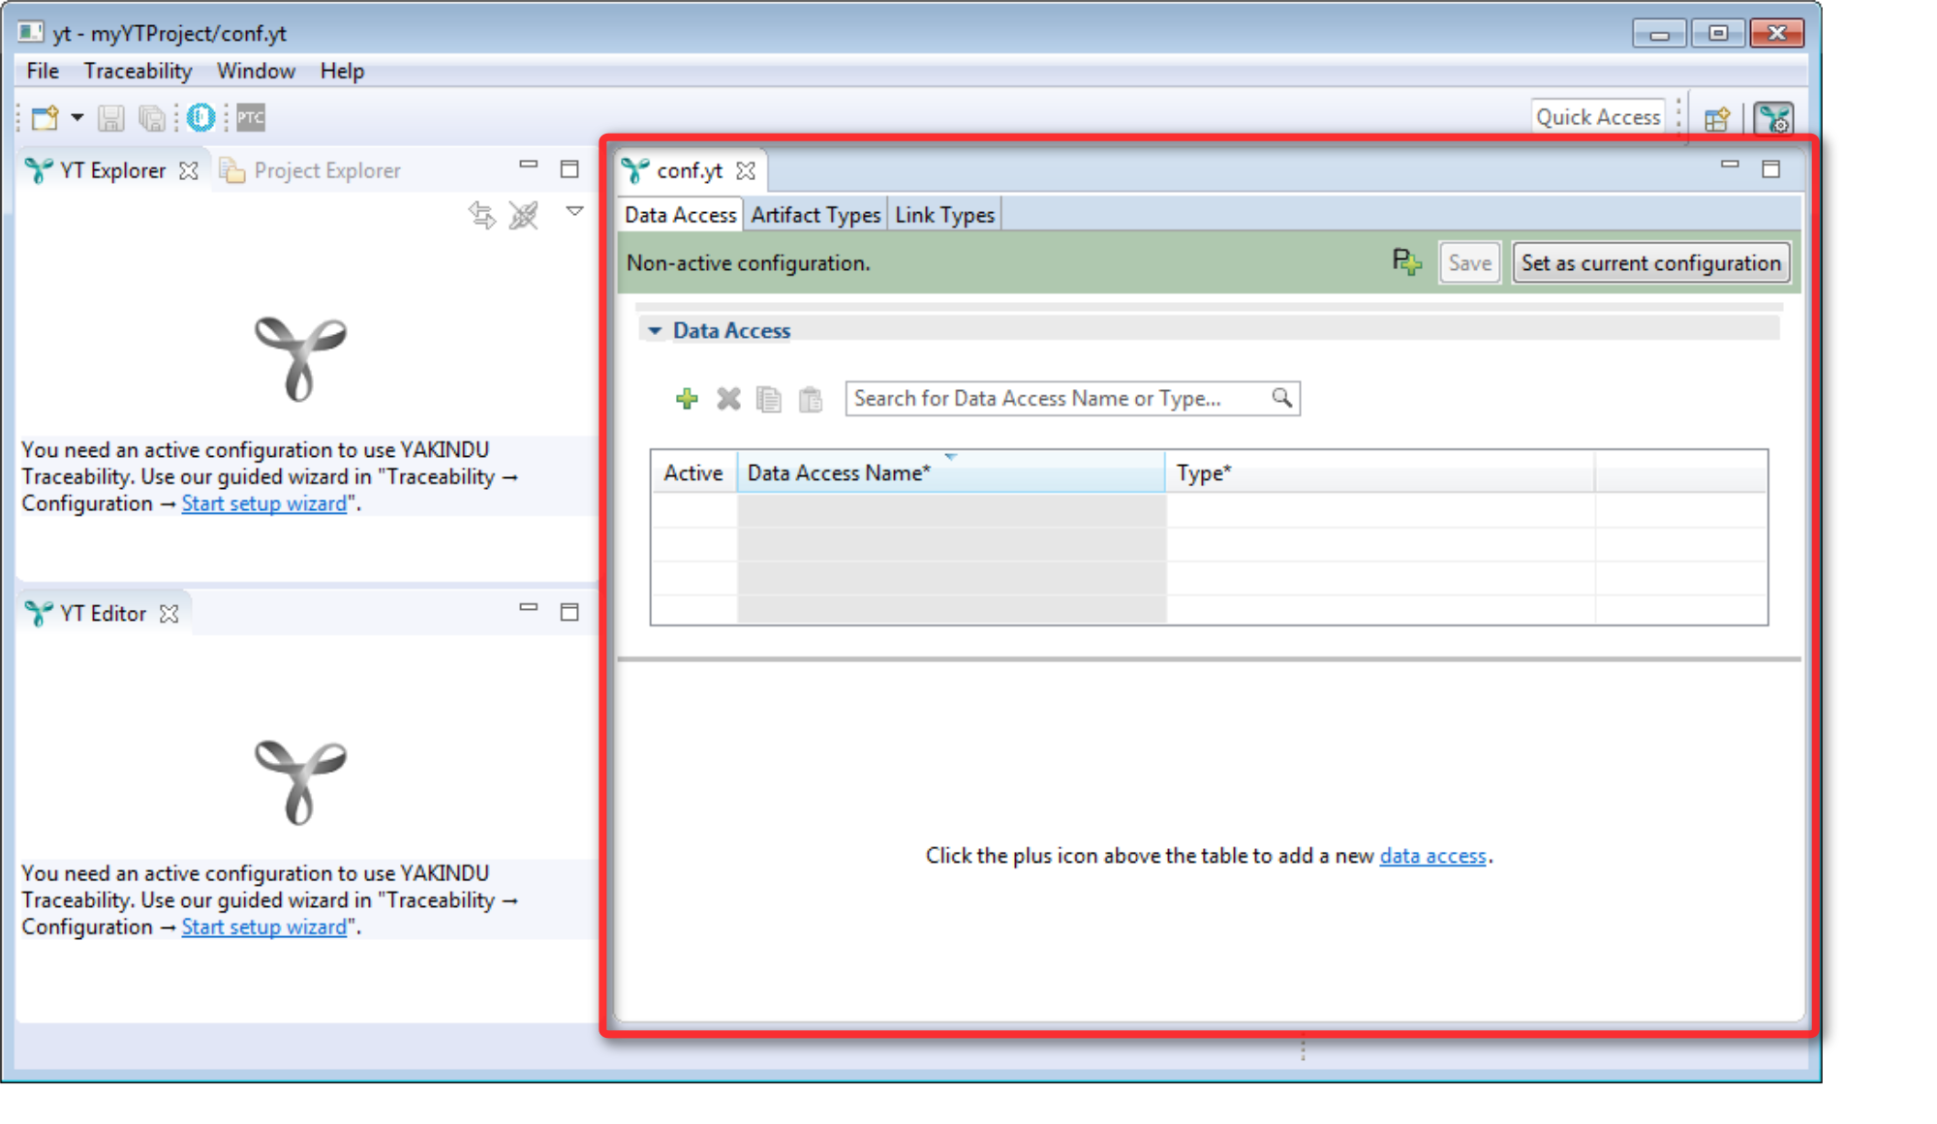
Task: Delete selected data access using the X icon
Action: [727, 398]
